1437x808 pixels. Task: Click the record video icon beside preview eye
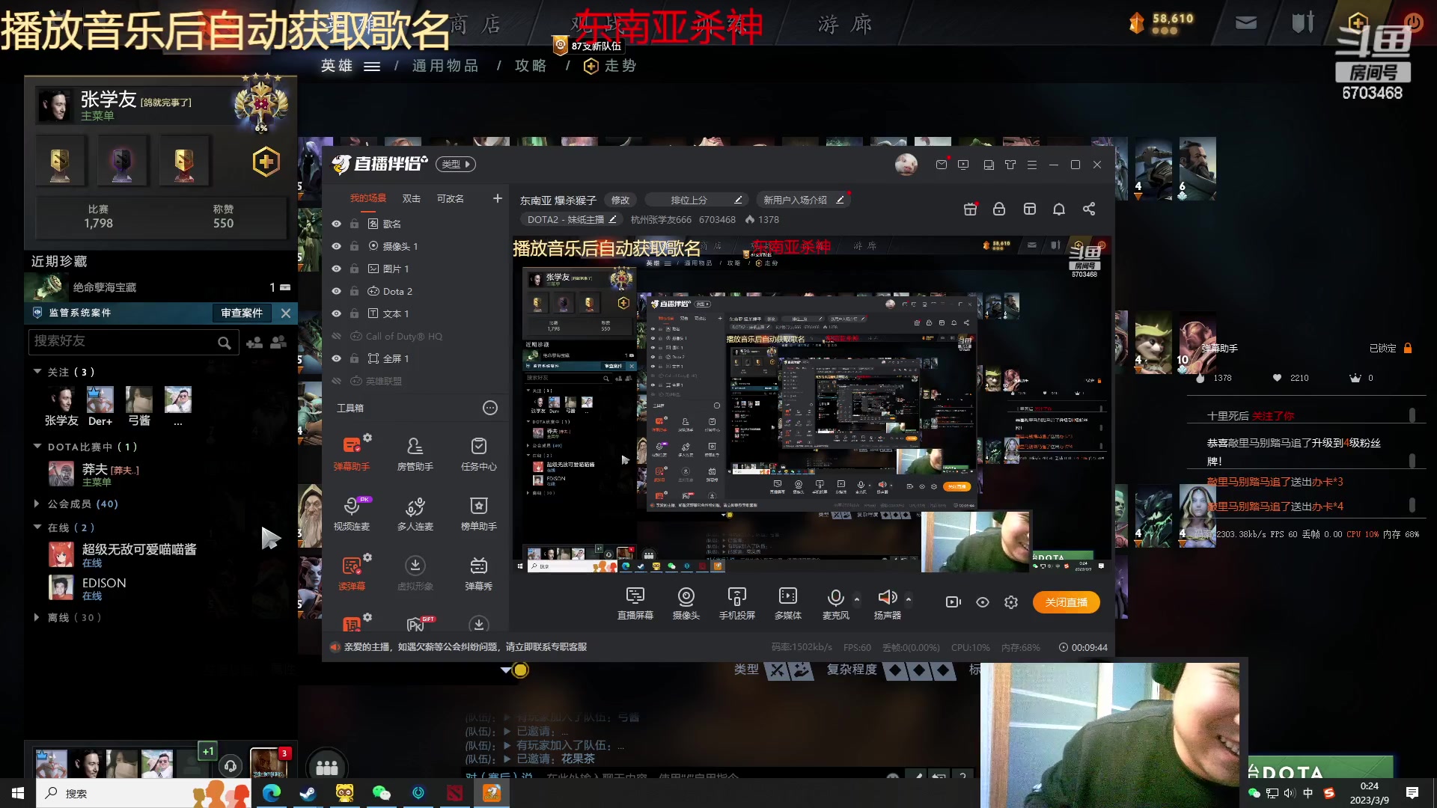click(x=953, y=602)
